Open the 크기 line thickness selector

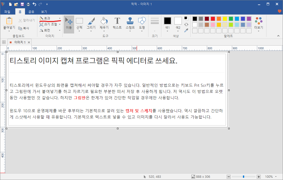(x=155, y=24)
